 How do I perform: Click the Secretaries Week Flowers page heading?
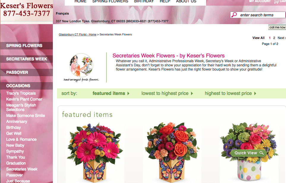point(168,56)
